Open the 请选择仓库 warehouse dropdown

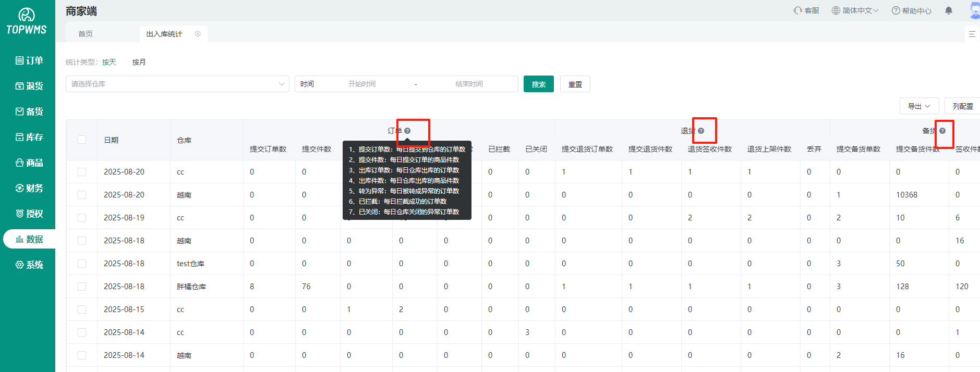pos(177,84)
